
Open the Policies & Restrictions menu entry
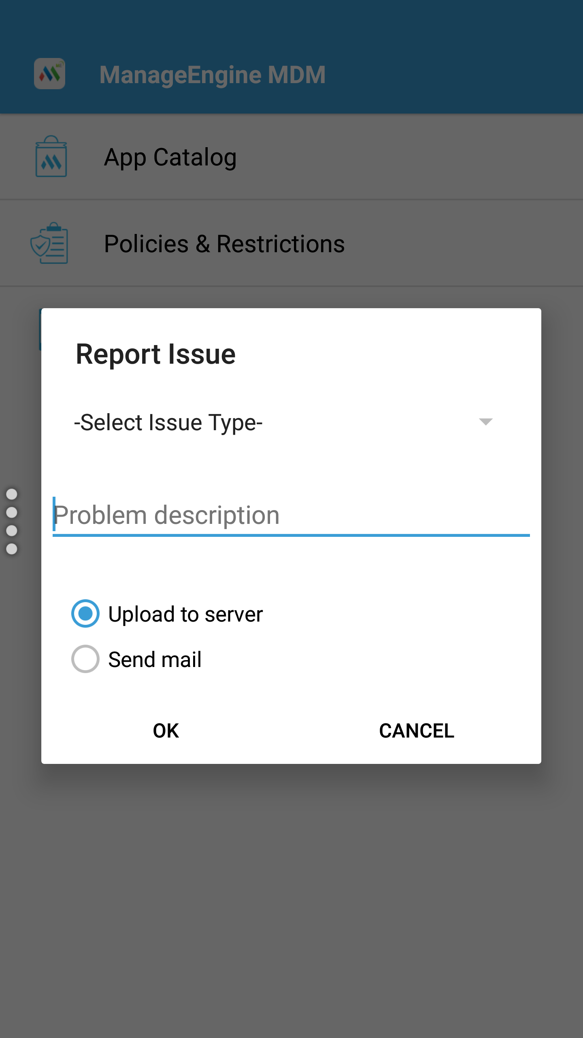291,244
